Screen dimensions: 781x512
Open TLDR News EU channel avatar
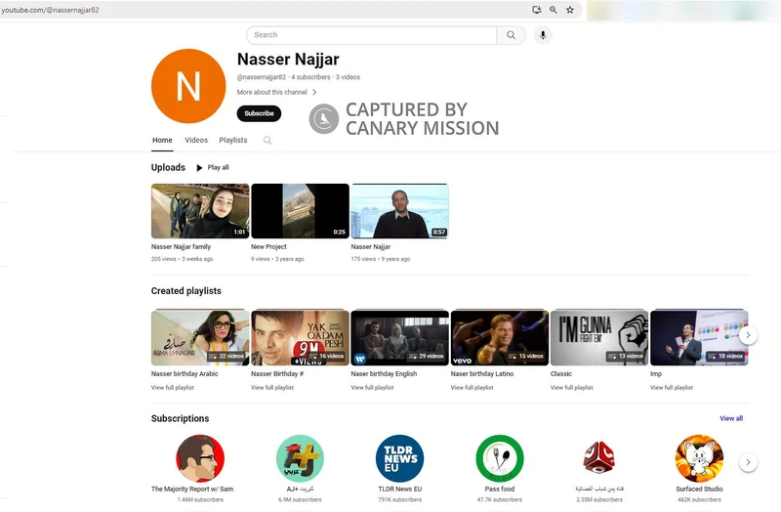[x=400, y=458]
